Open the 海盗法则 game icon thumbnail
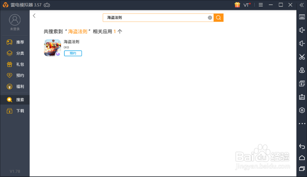 coord(52,48)
